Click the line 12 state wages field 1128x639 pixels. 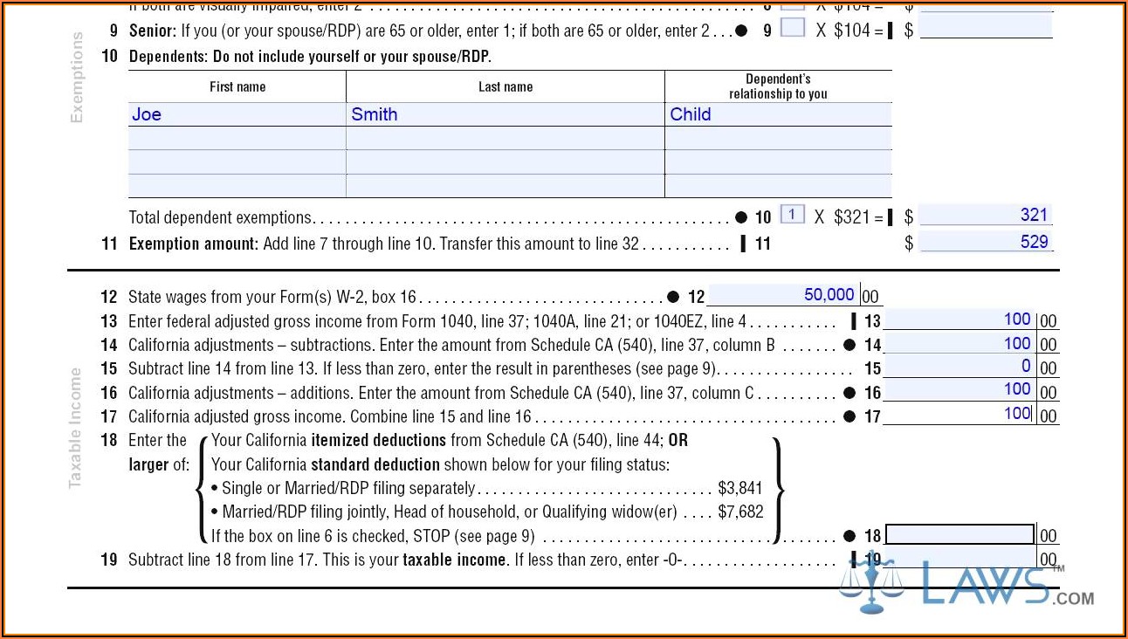(784, 296)
